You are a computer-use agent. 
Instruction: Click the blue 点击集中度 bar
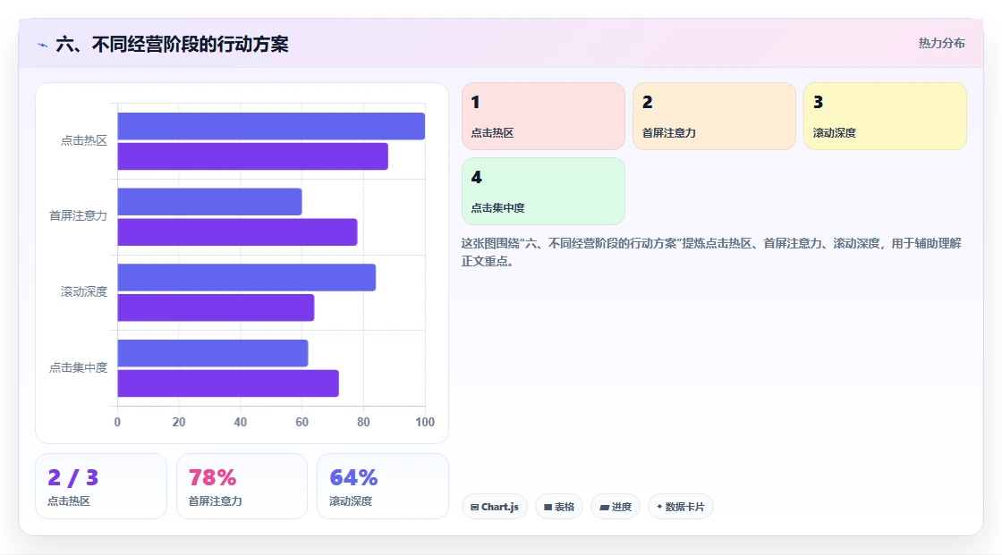click(213, 353)
